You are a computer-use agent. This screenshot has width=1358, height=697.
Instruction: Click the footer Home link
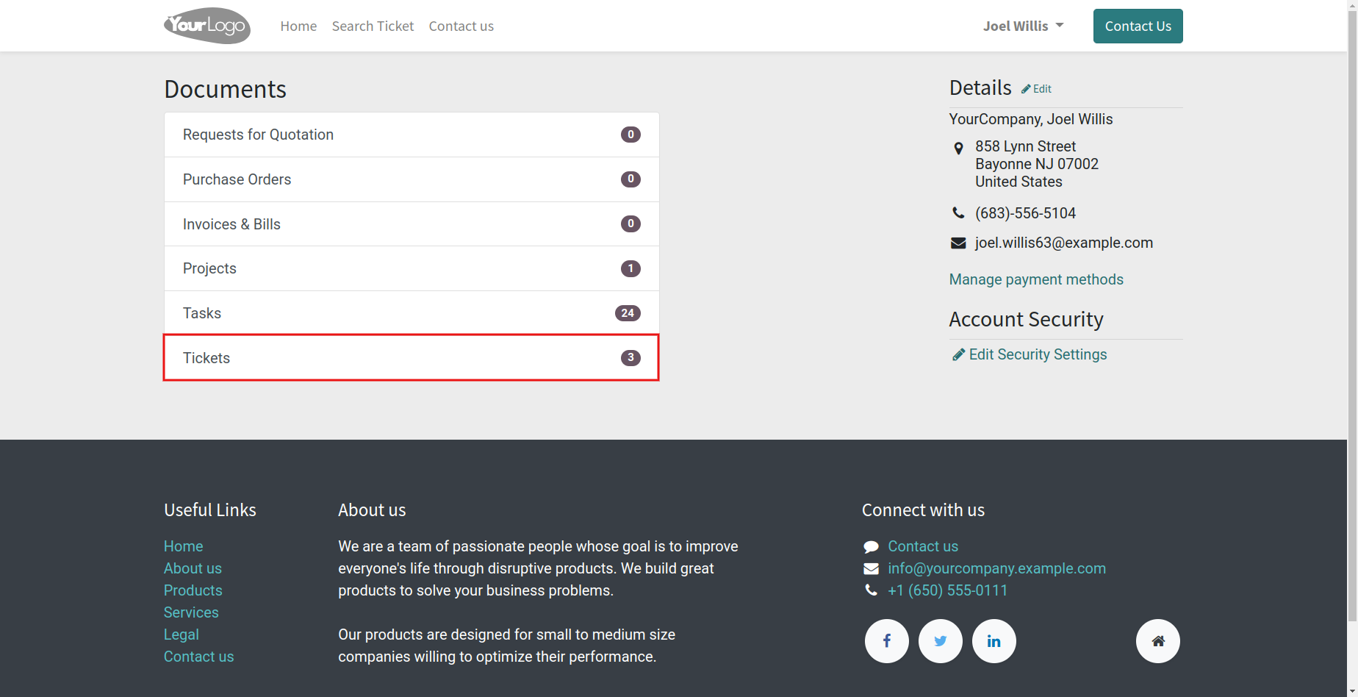pyautogui.click(x=184, y=546)
